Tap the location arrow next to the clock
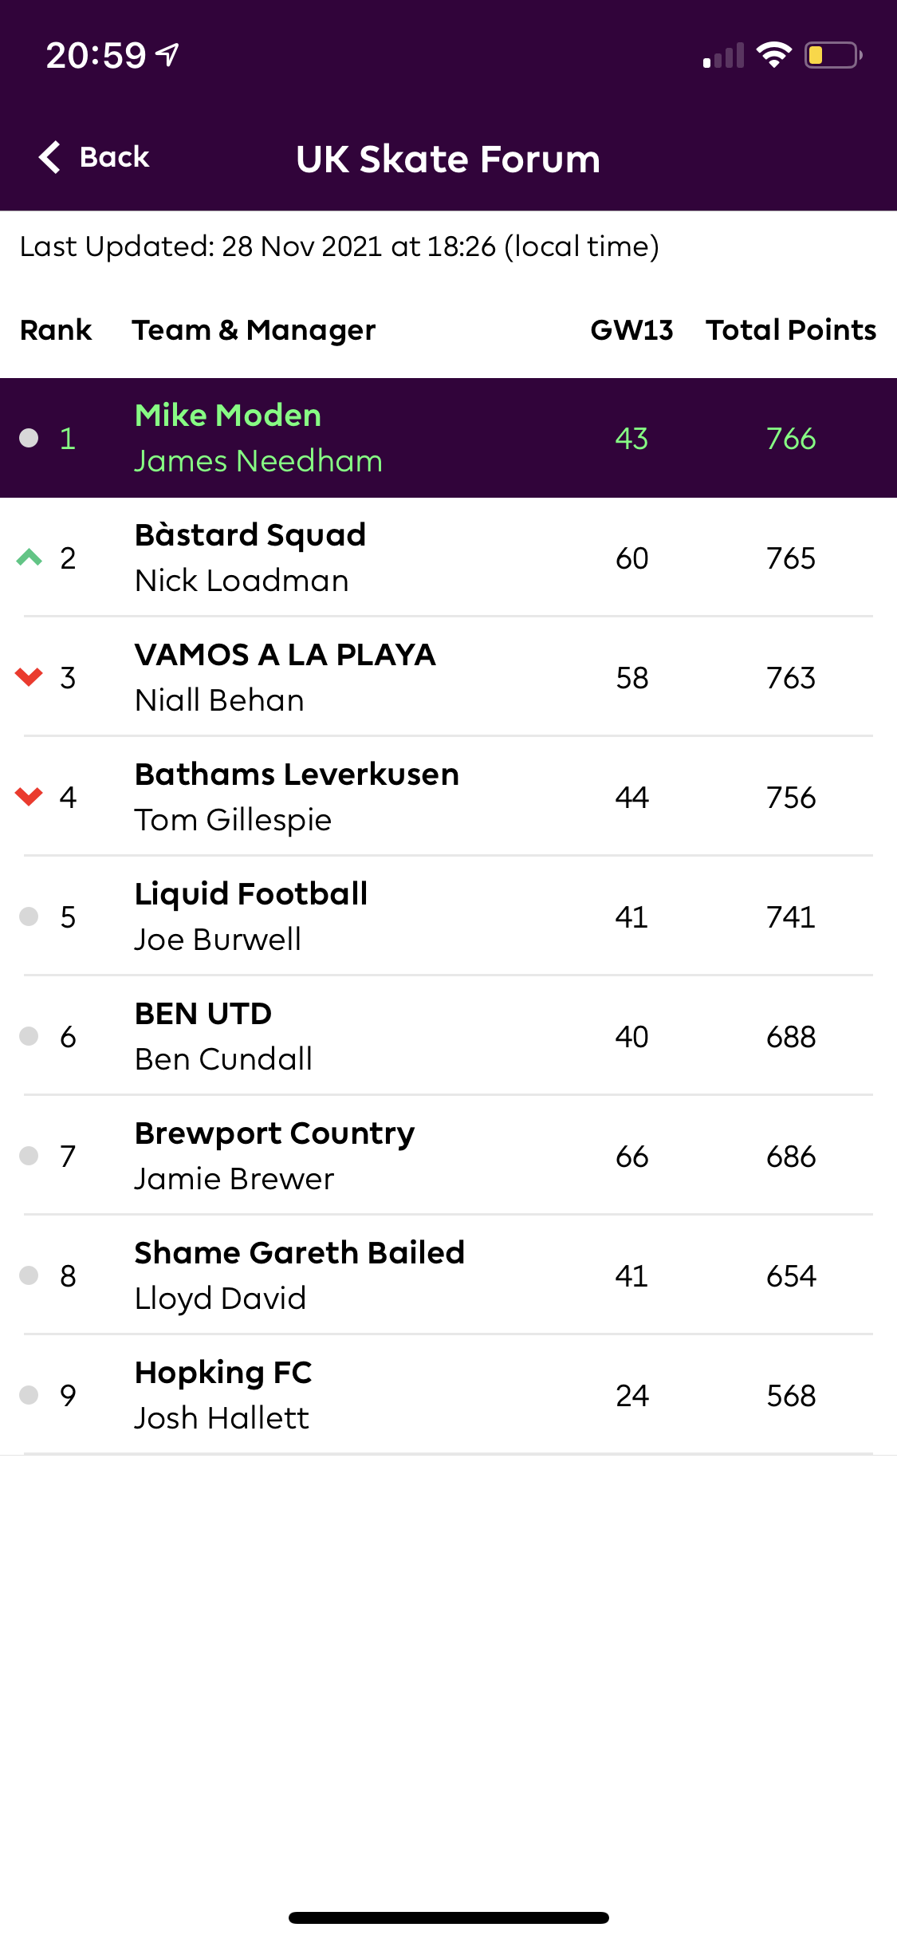 [x=167, y=55]
